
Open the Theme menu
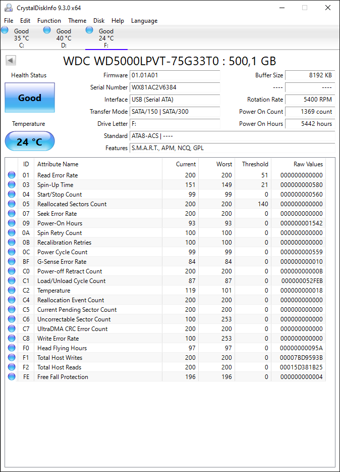[x=77, y=21]
